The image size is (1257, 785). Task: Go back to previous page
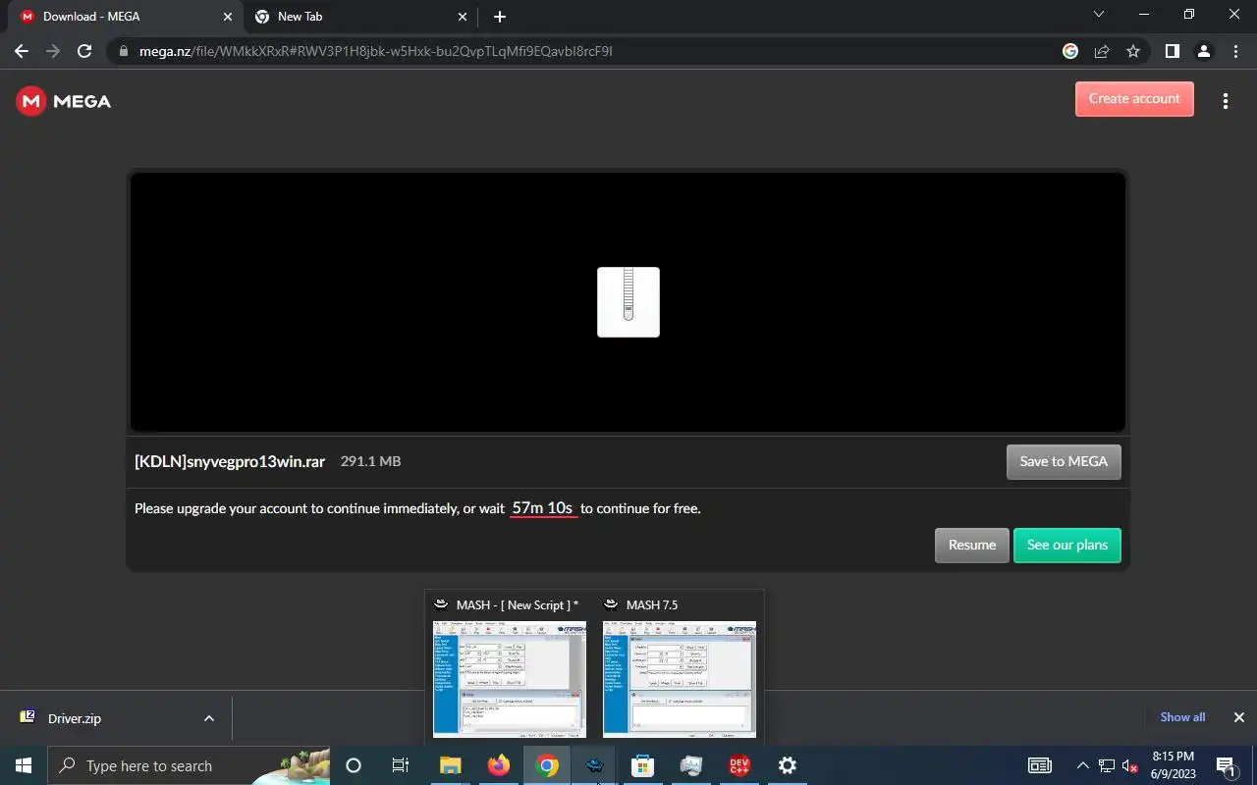pos(22,51)
